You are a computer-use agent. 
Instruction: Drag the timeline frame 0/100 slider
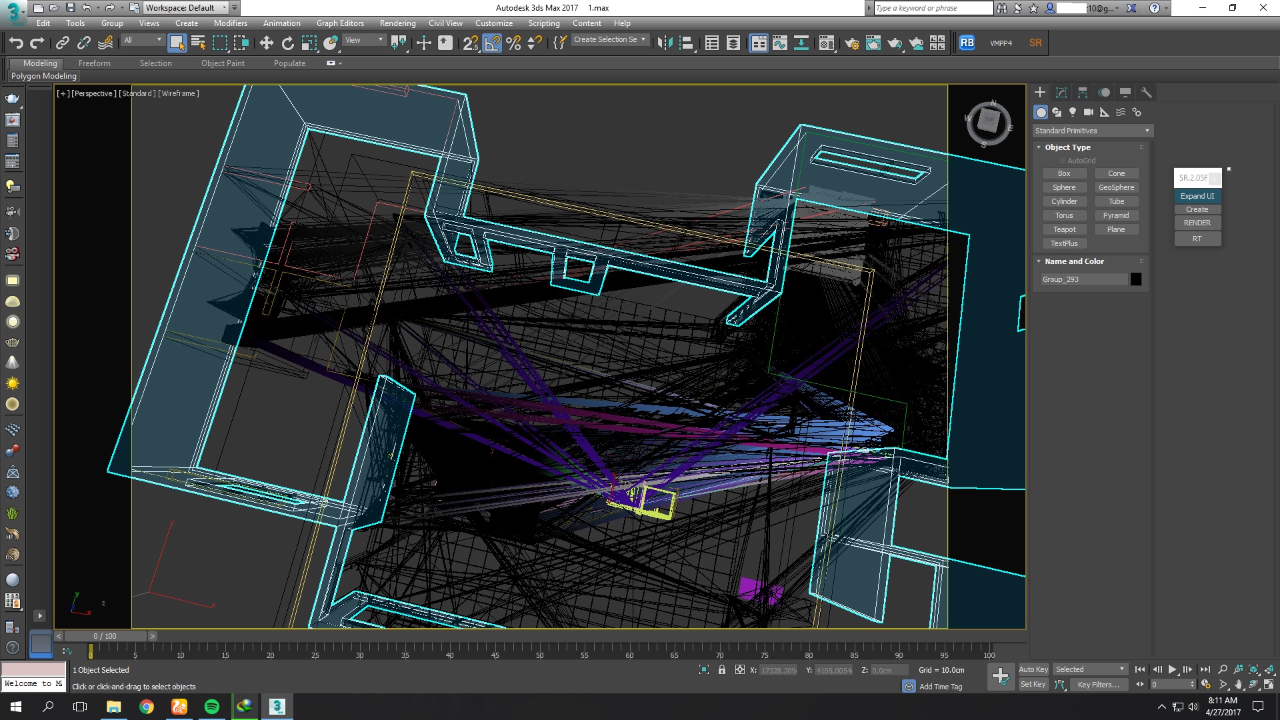coord(105,635)
